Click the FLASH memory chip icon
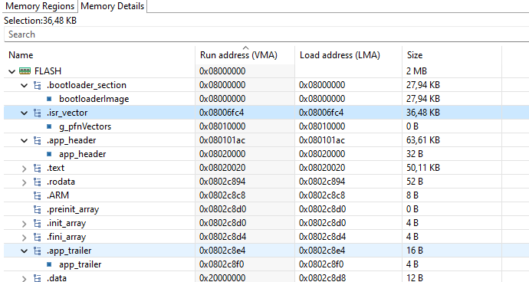 25,70
